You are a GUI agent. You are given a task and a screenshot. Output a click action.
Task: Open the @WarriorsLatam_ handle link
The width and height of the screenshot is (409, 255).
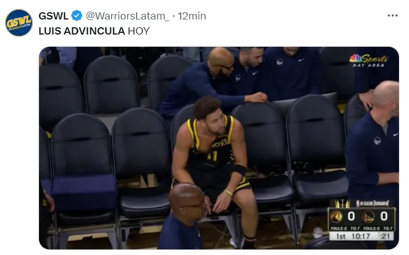point(128,16)
